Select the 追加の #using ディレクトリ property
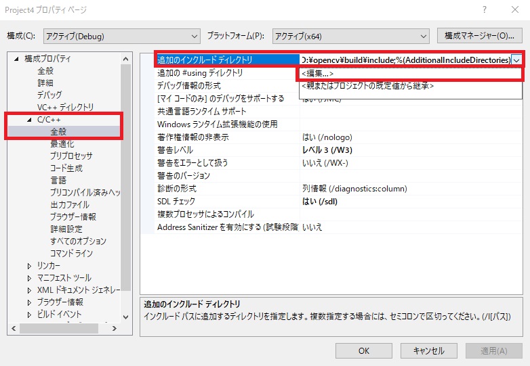 [x=200, y=73]
